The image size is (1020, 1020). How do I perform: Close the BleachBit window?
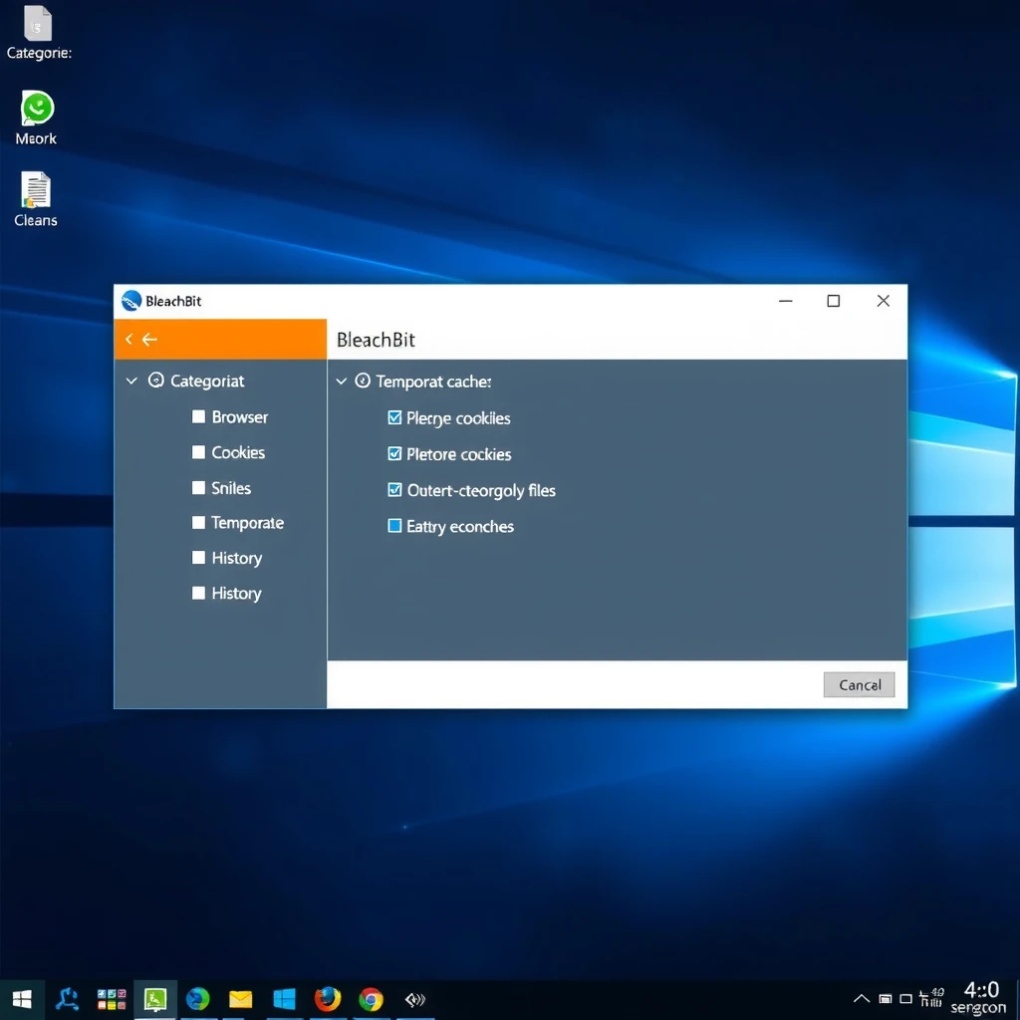[x=883, y=301]
